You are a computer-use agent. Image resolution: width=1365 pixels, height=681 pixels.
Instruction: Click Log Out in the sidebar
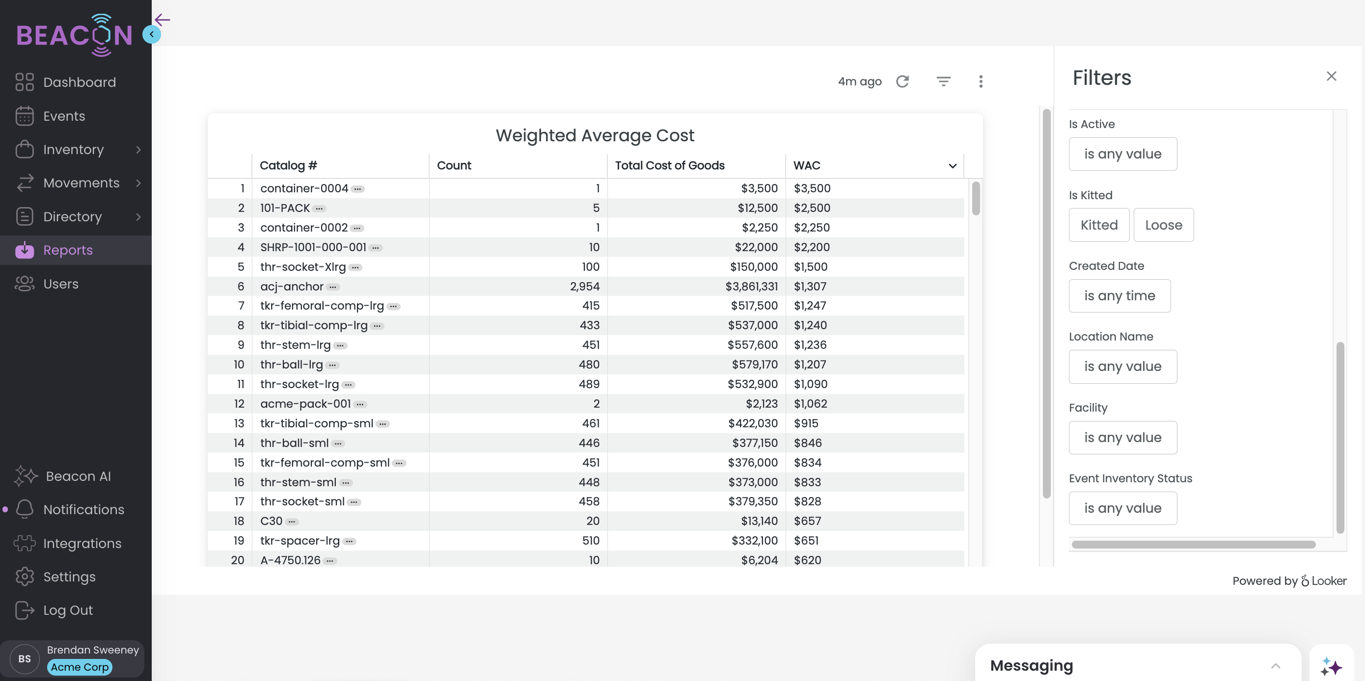coord(68,610)
